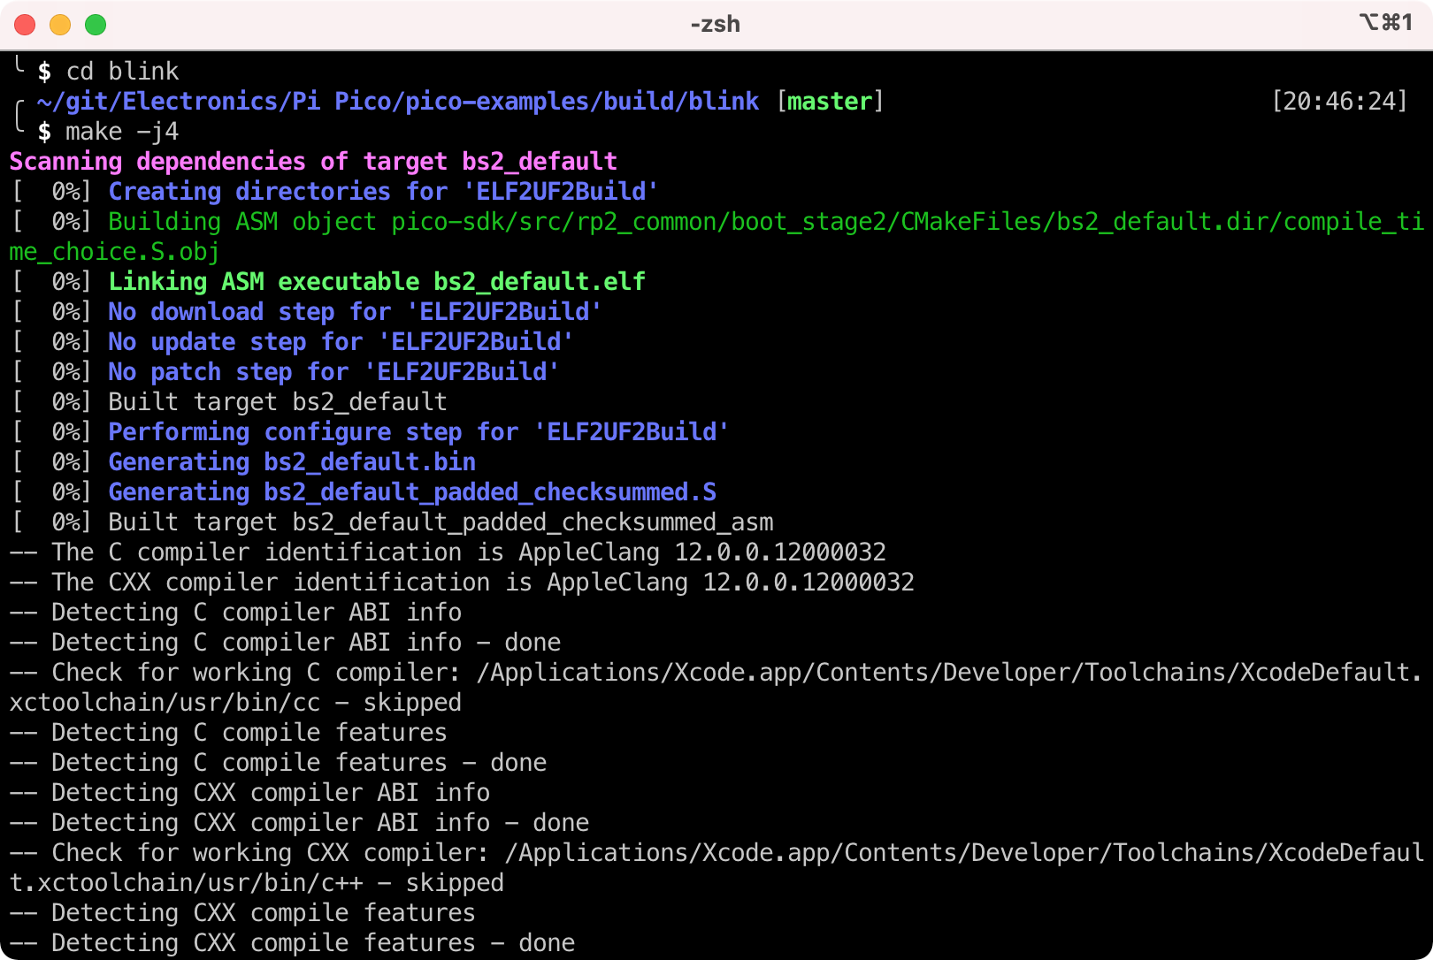Click the ⌥⌘1 window shortcut indicator

point(1385,22)
